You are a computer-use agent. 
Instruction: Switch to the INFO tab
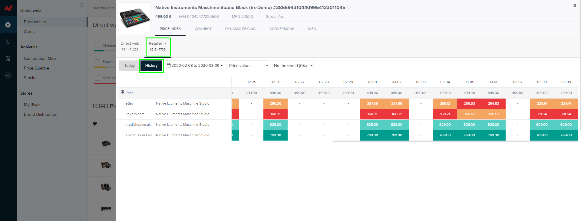coord(312,29)
